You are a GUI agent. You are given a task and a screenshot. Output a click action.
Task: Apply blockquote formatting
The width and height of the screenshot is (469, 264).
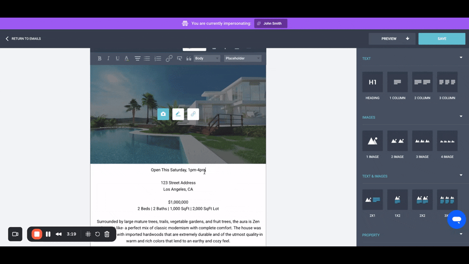189,58
